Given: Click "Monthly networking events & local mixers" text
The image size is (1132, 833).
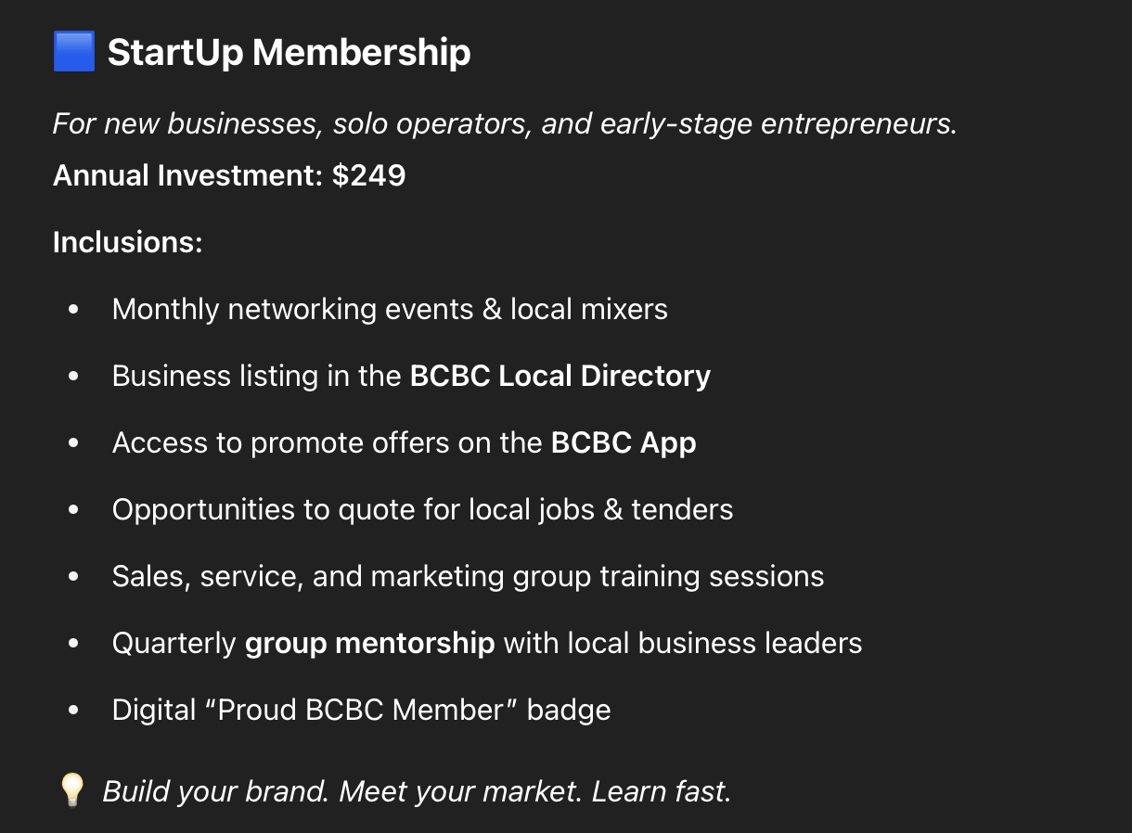Looking at the screenshot, I should coord(390,309).
